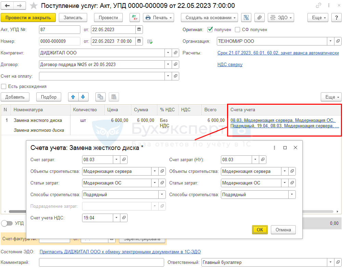Add document to favorites star
Screen dimensions: 343x268
click(34, 5)
